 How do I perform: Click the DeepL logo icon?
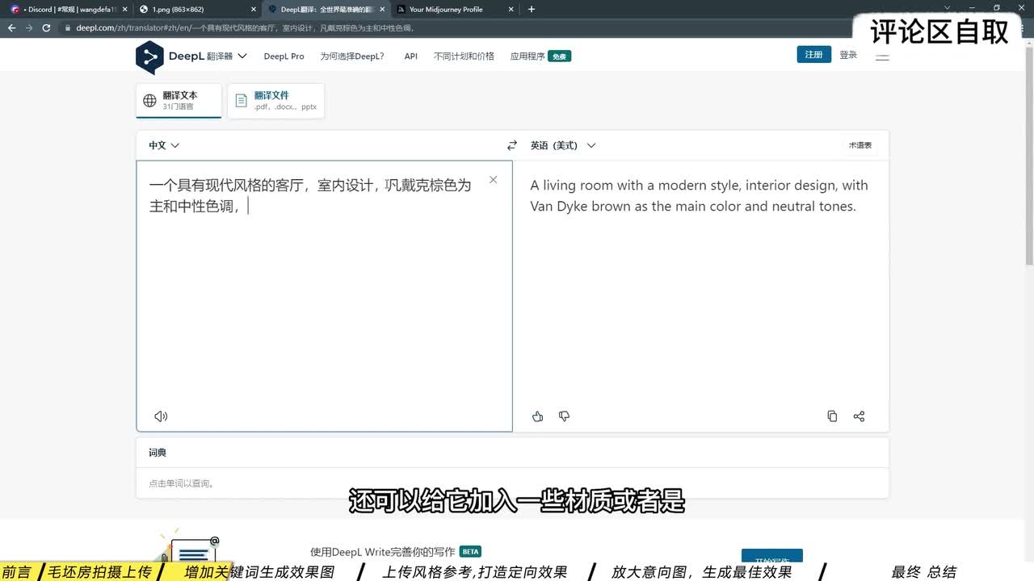(149, 56)
